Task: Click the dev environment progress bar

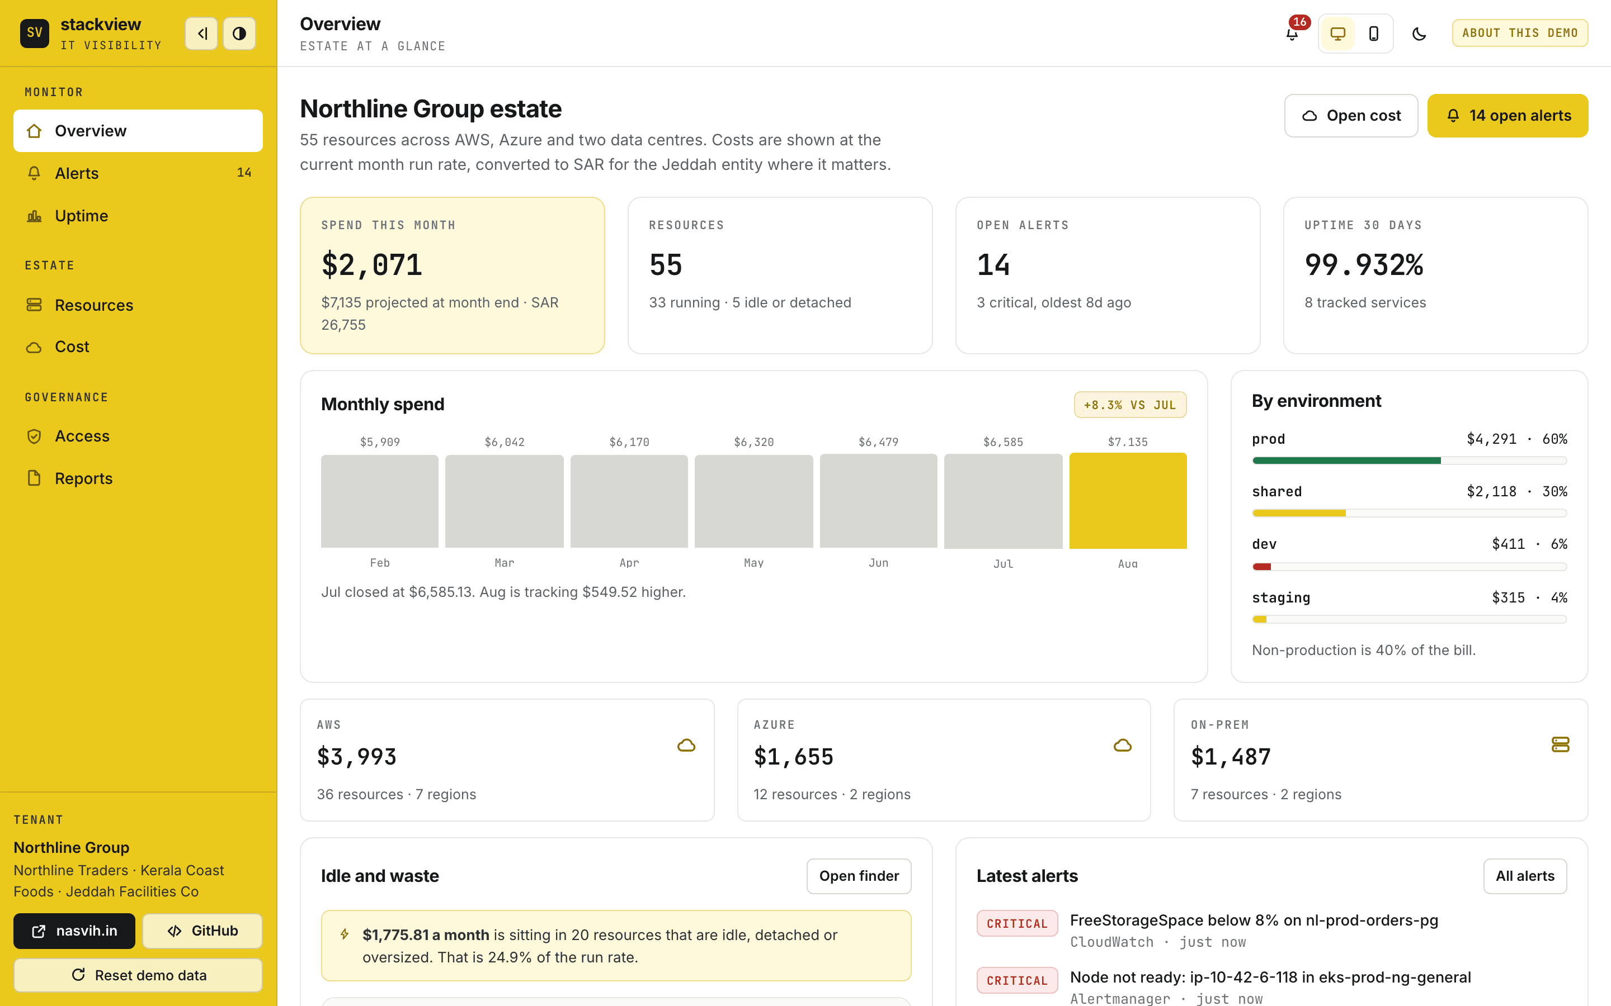Action: coord(1409,567)
